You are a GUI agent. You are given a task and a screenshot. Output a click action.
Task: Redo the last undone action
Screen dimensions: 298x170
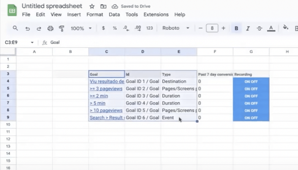click(x=39, y=29)
